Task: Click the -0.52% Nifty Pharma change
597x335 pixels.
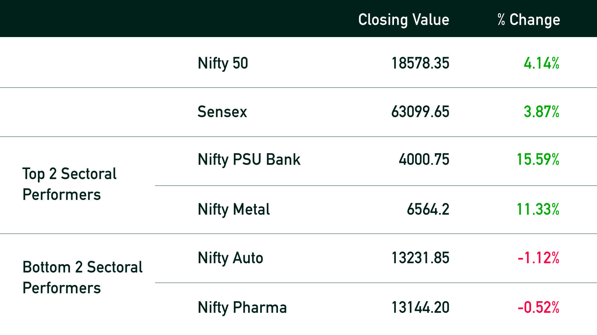Action: coord(539,307)
